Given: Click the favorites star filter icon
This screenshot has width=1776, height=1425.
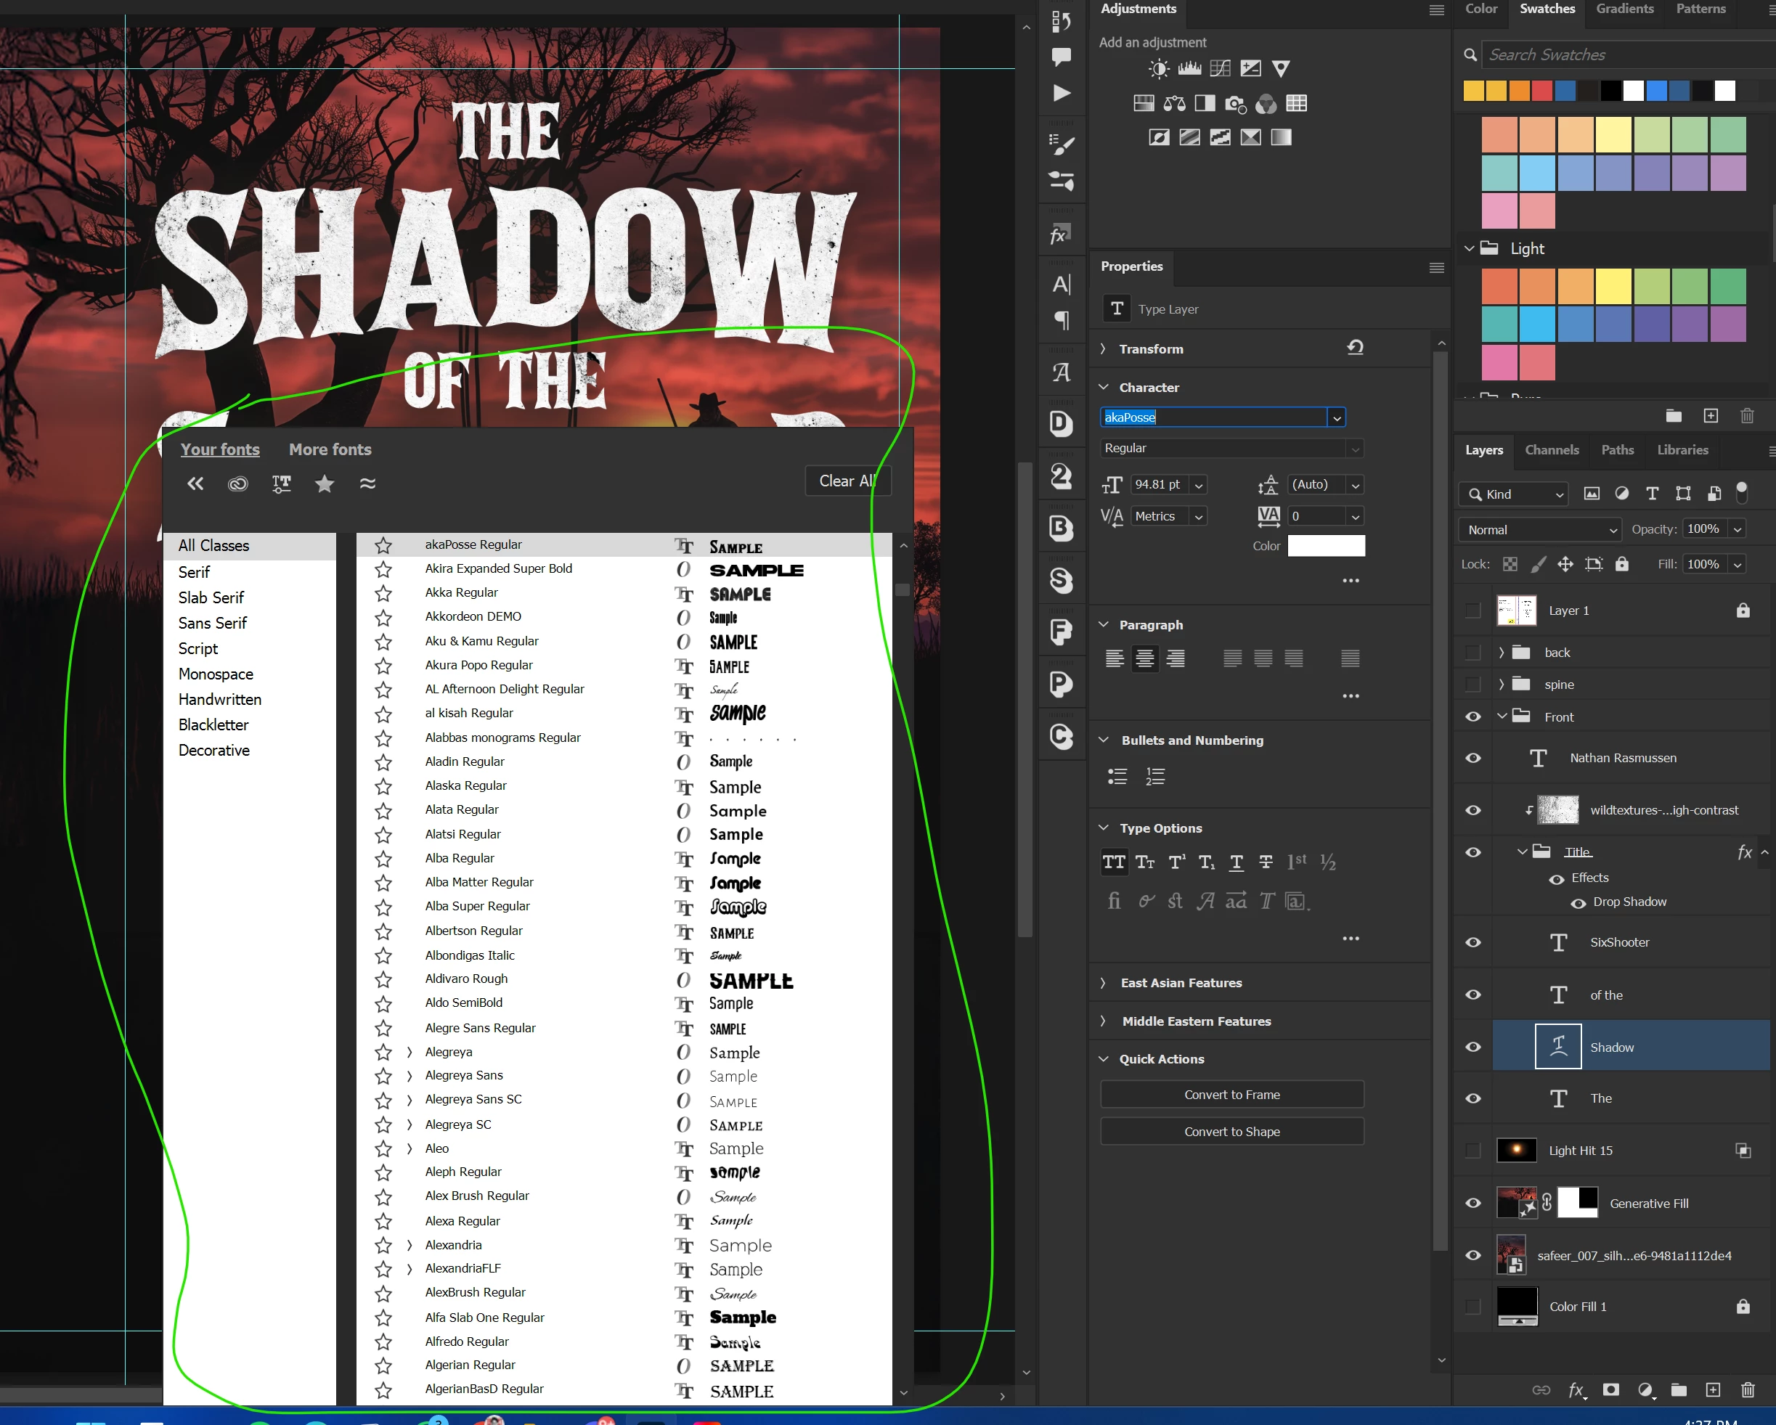Looking at the screenshot, I should coord(325,483).
